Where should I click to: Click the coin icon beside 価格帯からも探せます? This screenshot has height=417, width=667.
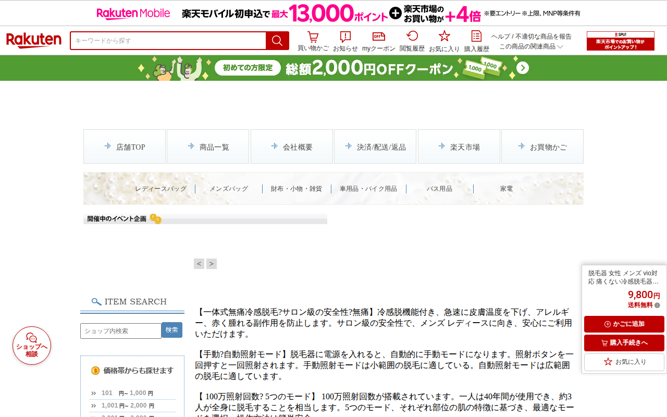(x=95, y=371)
